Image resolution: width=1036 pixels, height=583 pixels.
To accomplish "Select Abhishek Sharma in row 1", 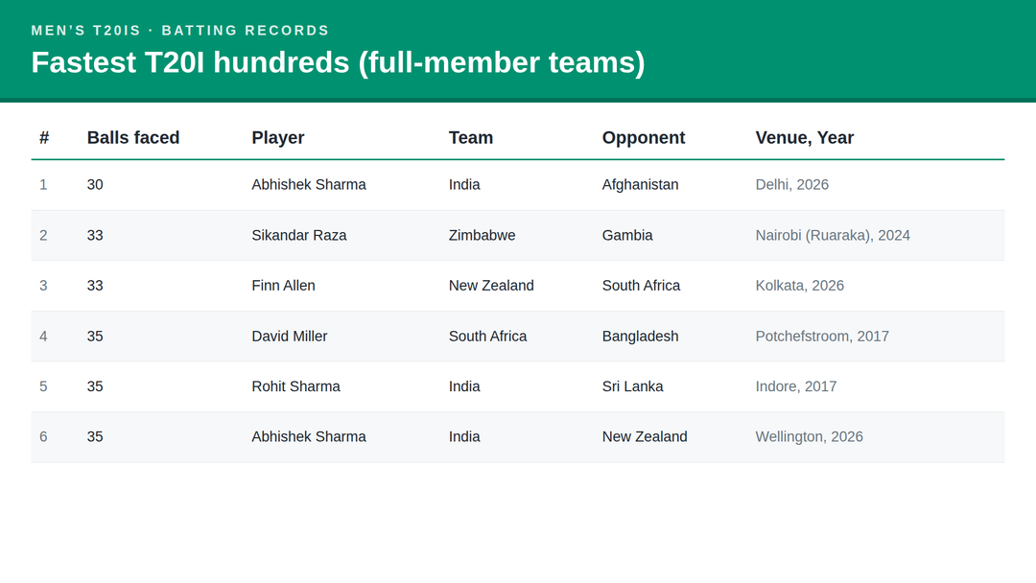I will click(x=309, y=185).
